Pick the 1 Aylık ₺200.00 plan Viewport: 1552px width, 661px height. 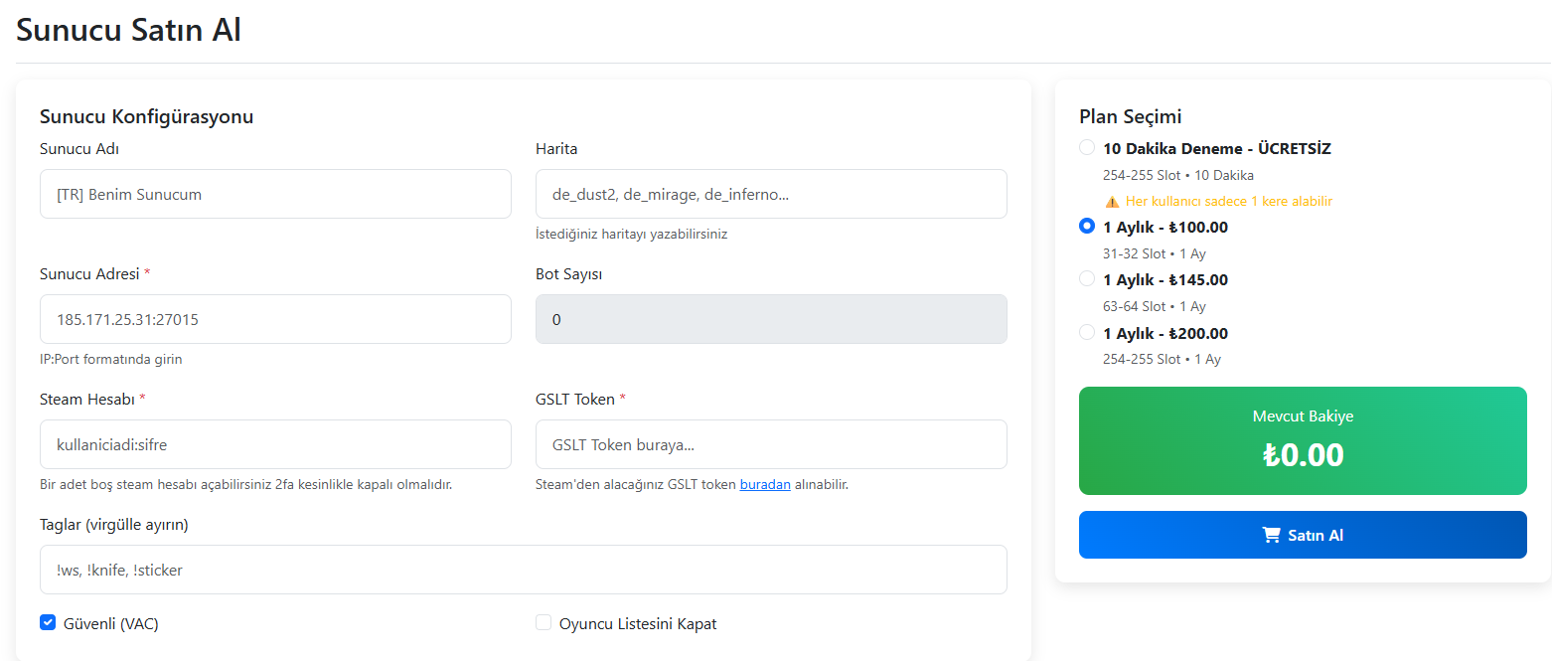pyautogui.click(x=1087, y=332)
